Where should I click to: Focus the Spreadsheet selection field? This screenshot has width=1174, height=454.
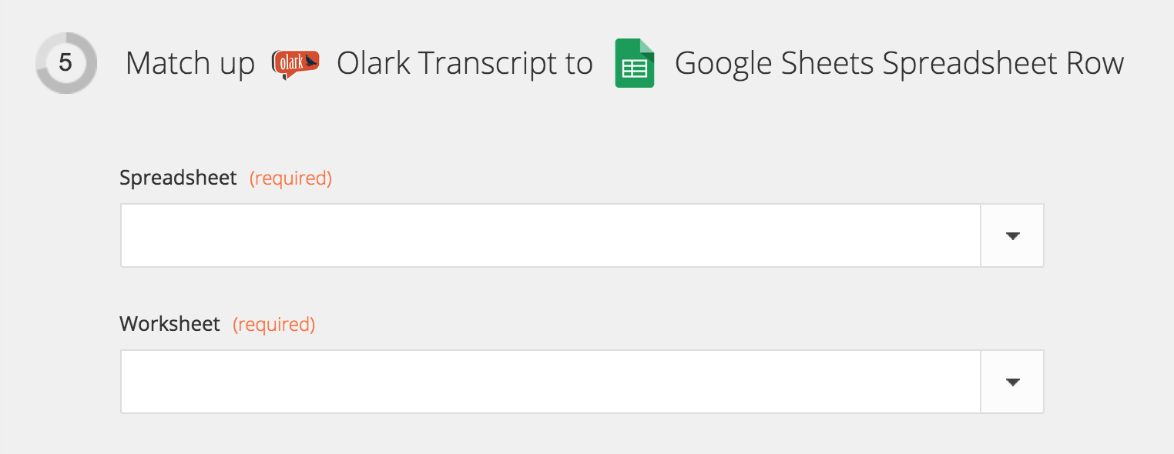[x=550, y=235]
